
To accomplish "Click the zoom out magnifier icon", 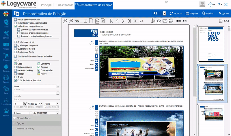I will 65,21.
